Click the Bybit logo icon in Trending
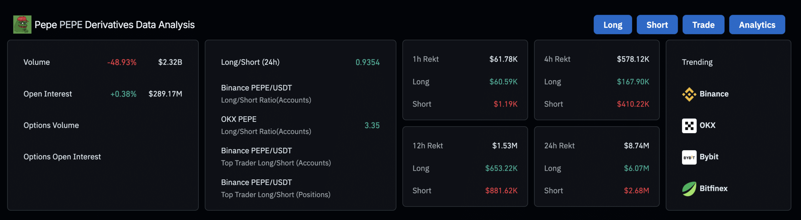The width and height of the screenshot is (801, 220). pyautogui.click(x=689, y=157)
